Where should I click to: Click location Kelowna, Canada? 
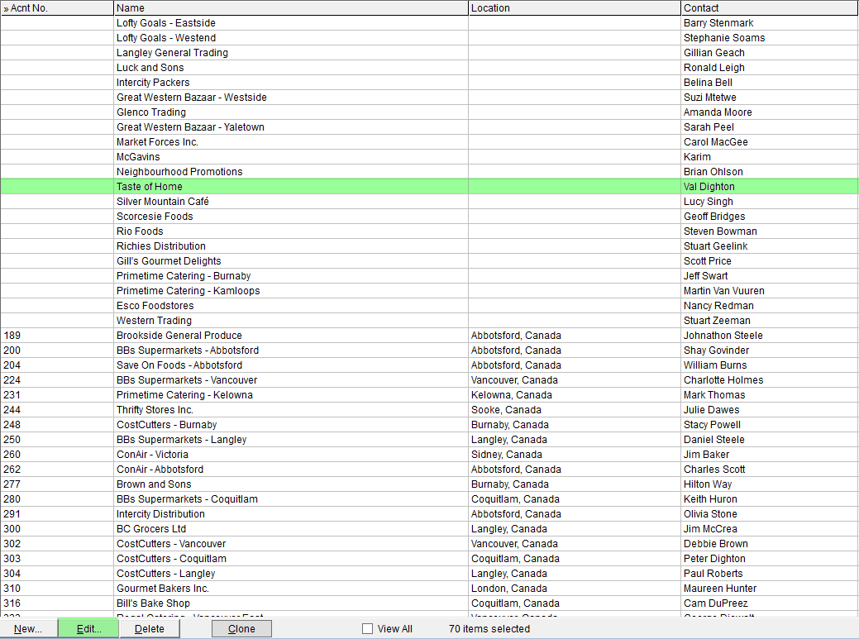pyautogui.click(x=512, y=395)
